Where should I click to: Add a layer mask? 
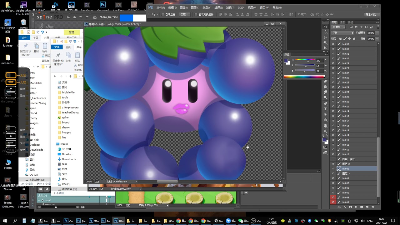point(350,207)
